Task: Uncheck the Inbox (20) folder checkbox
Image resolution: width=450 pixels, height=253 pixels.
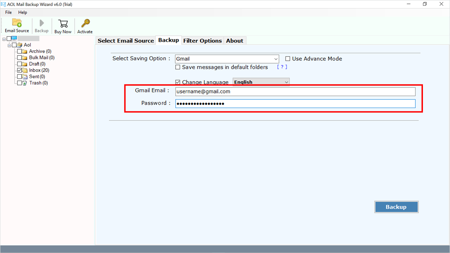Action: pyautogui.click(x=19, y=70)
